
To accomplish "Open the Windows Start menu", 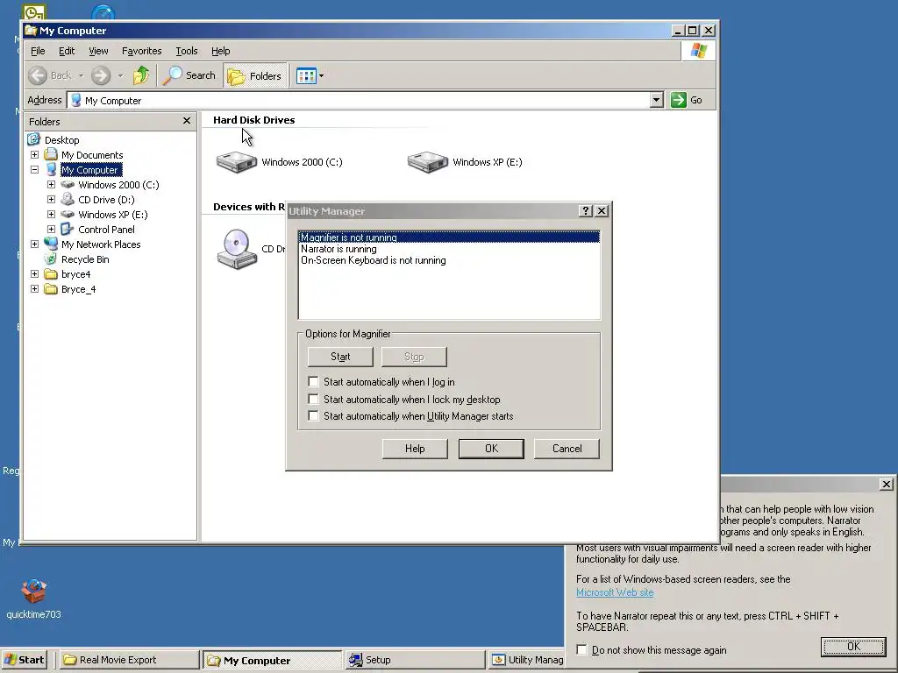I will pos(24,660).
